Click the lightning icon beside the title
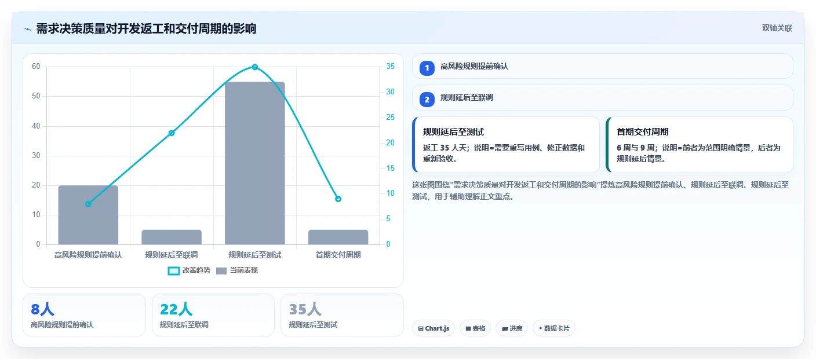 (27, 29)
